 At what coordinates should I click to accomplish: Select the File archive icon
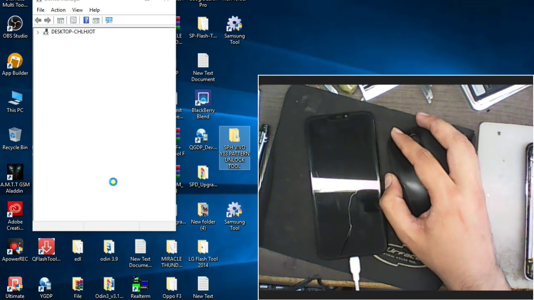[x=78, y=288]
